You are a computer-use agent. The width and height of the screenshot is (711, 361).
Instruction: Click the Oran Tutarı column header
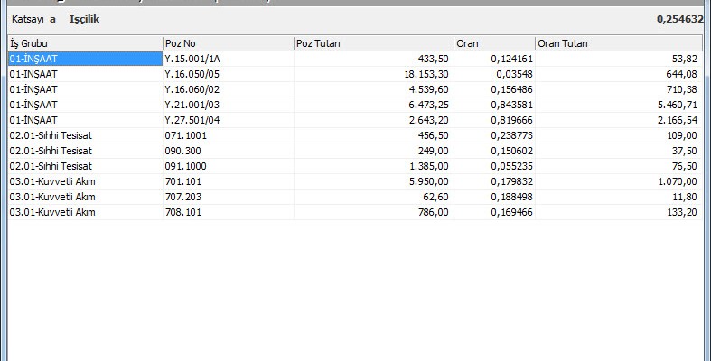click(x=618, y=43)
